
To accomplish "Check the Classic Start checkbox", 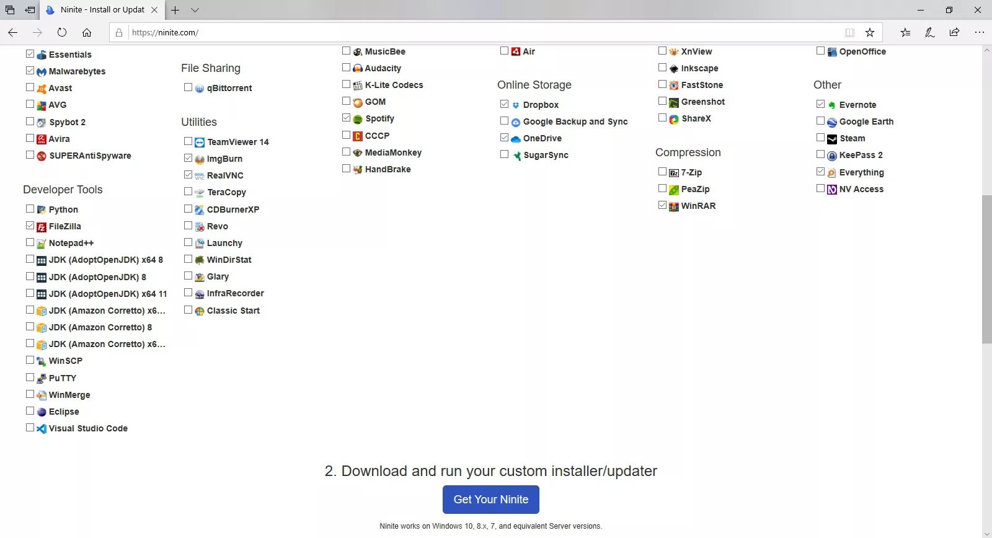I will [188, 310].
